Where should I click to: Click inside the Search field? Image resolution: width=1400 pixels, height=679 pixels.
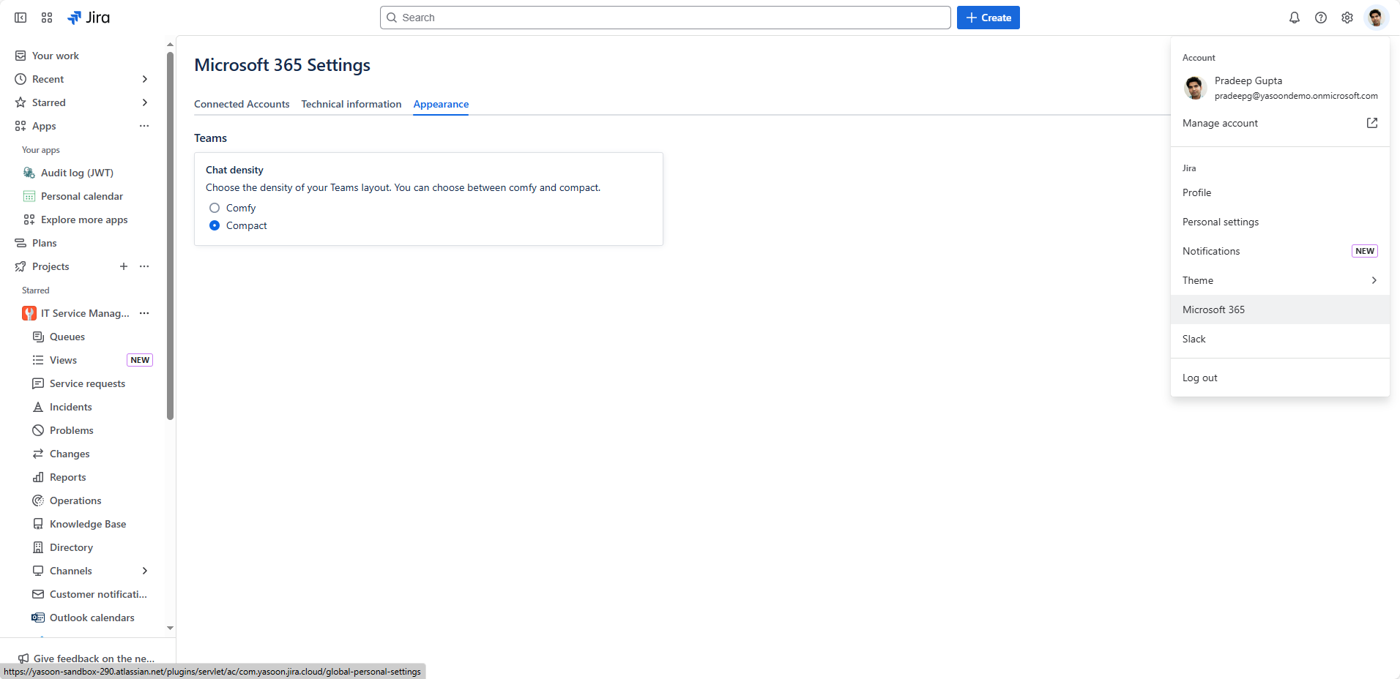coord(665,17)
